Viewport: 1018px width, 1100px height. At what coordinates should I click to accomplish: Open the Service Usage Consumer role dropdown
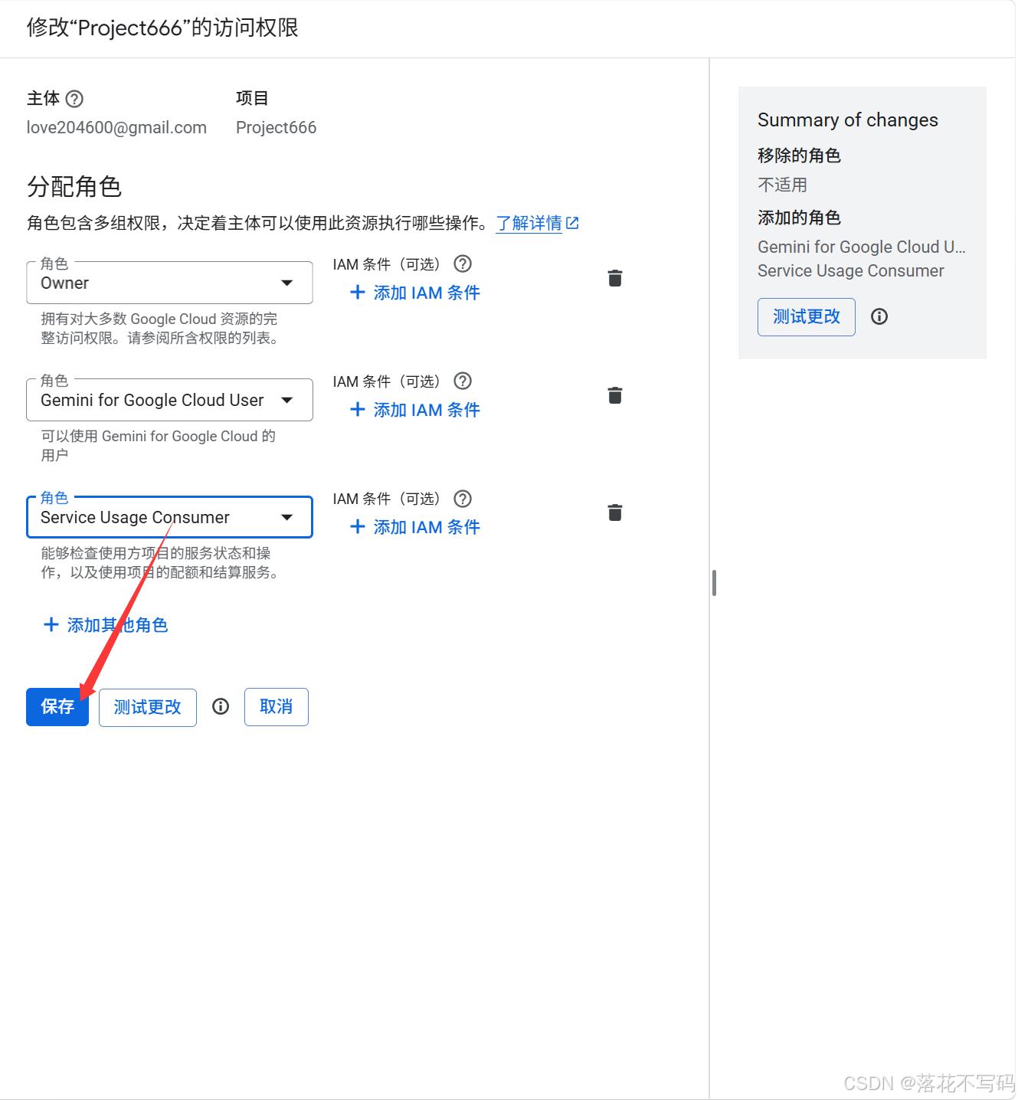pyautogui.click(x=169, y=517)
